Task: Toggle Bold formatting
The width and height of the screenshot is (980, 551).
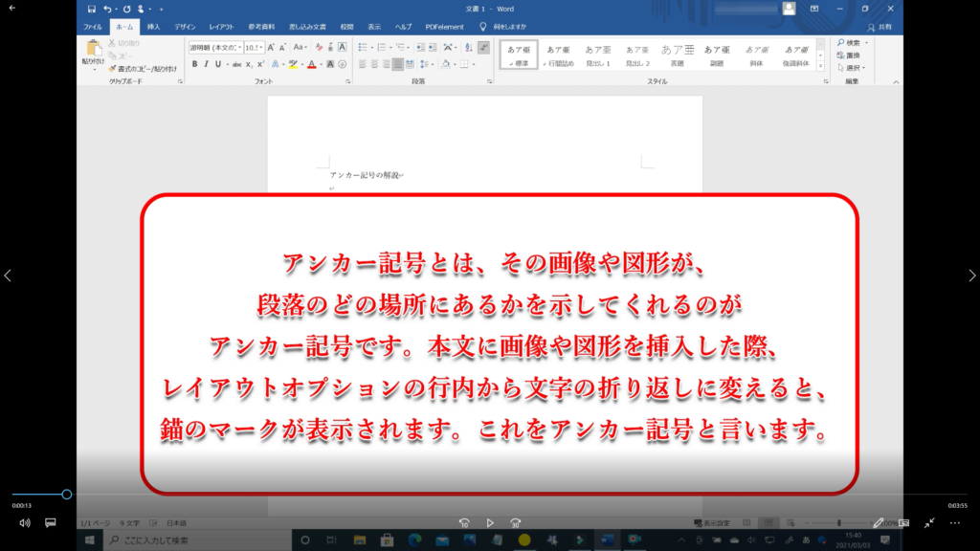Action: pyautogui.click(x=194, y=64)
